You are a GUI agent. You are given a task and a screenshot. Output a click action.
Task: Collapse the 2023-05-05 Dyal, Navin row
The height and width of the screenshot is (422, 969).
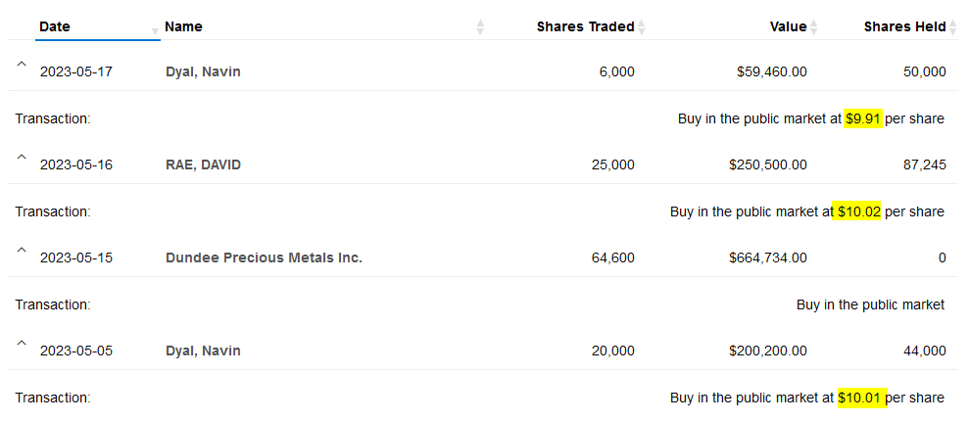(x=21, y=344)
